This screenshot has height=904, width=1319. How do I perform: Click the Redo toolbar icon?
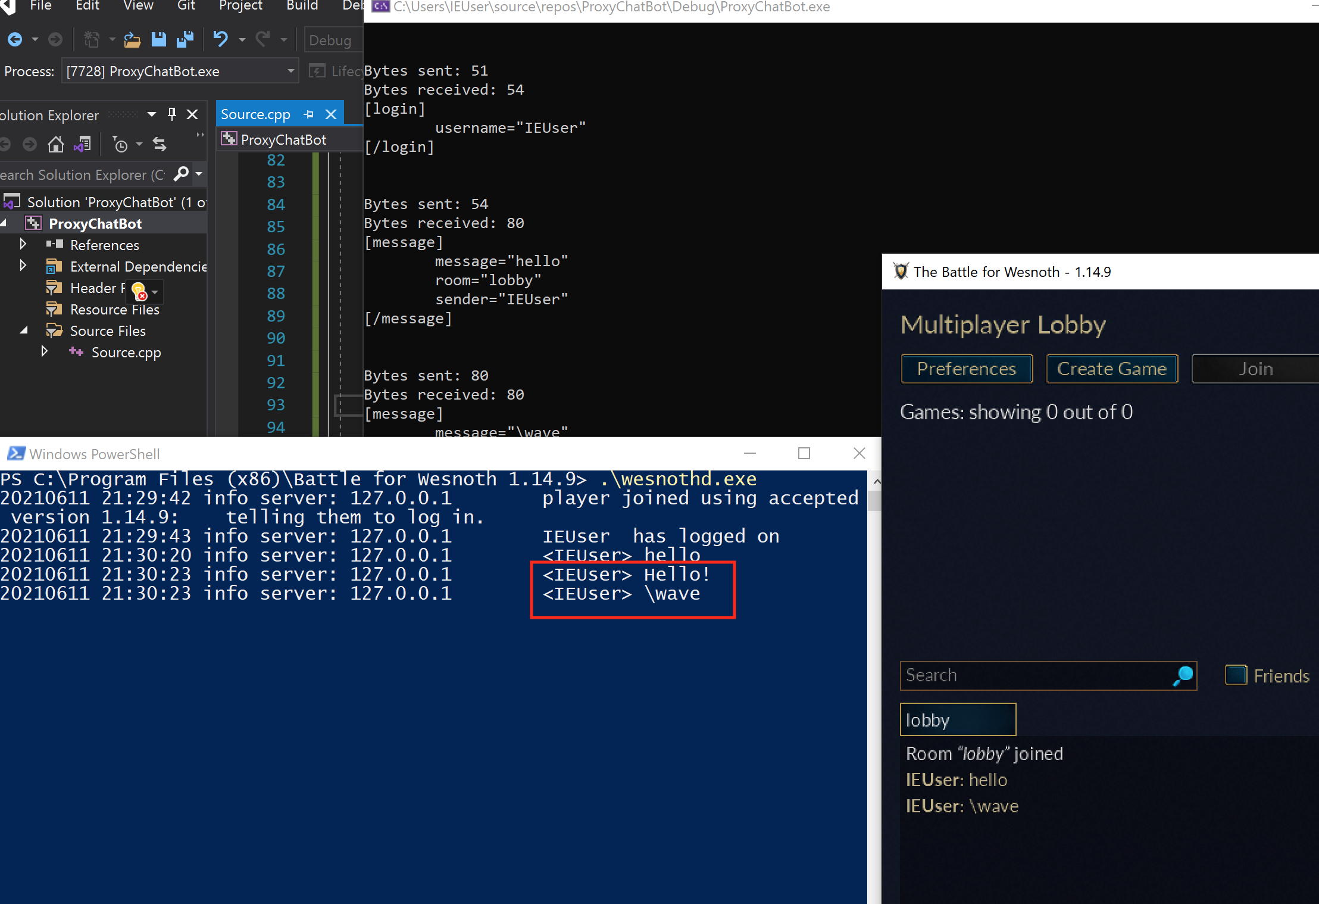click(x=262, y=40)
